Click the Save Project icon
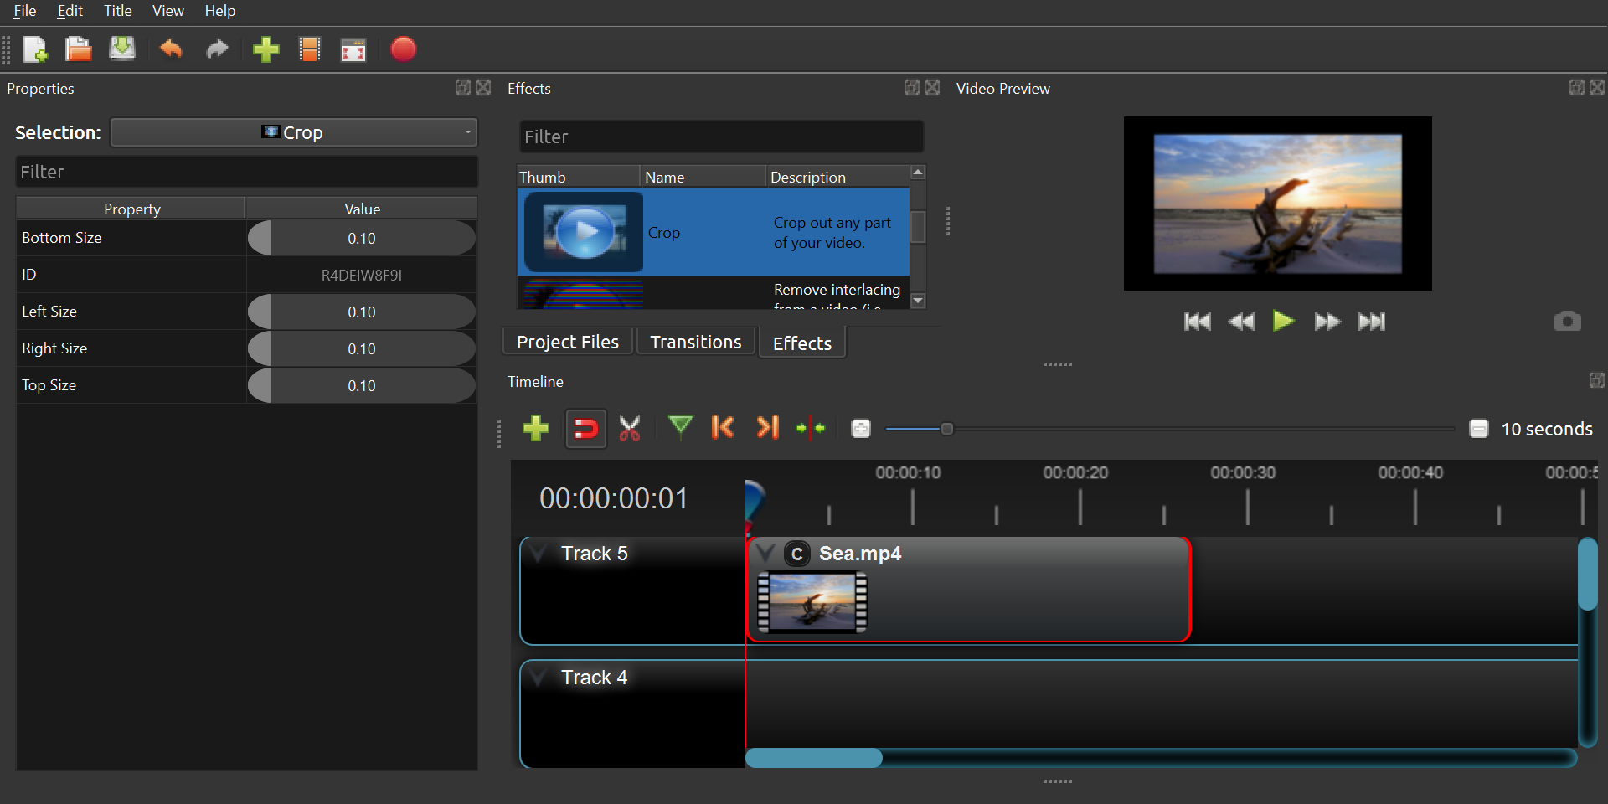The image size is (1608, 804). coord(122,50)
